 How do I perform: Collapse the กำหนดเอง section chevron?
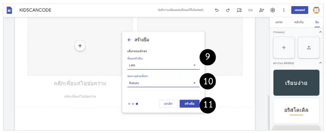point(320,32)
